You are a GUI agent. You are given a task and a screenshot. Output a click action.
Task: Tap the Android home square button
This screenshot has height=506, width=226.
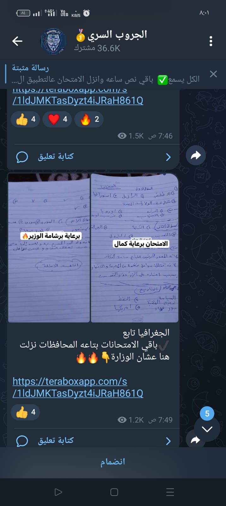pyautogui.click(x=114, y=492)
